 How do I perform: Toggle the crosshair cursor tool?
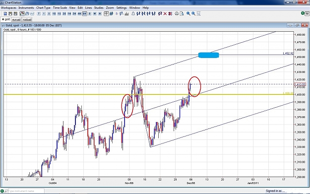pyautogui.click(x=106, y=14)
